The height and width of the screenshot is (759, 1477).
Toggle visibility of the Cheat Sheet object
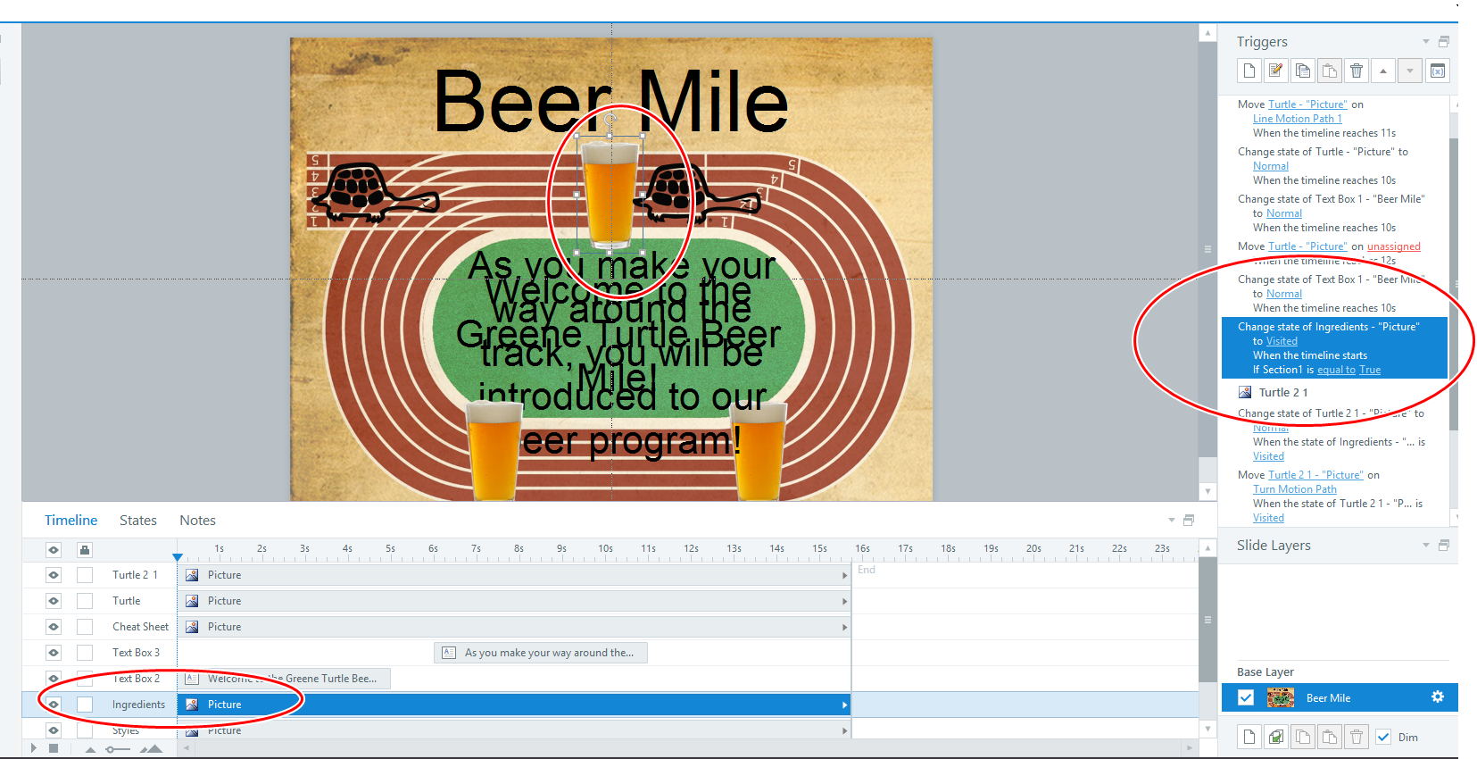pos(54,627)
